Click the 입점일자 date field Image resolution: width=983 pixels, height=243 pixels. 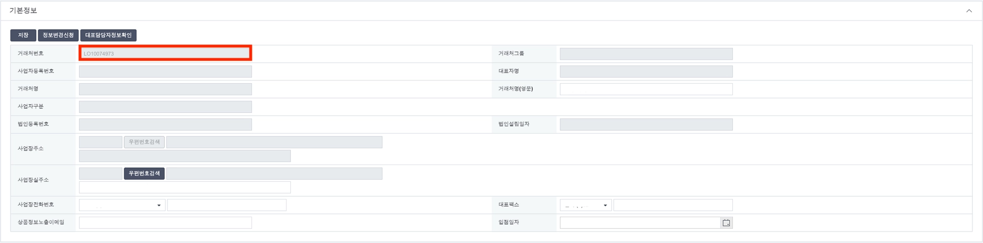coord(640,223)
